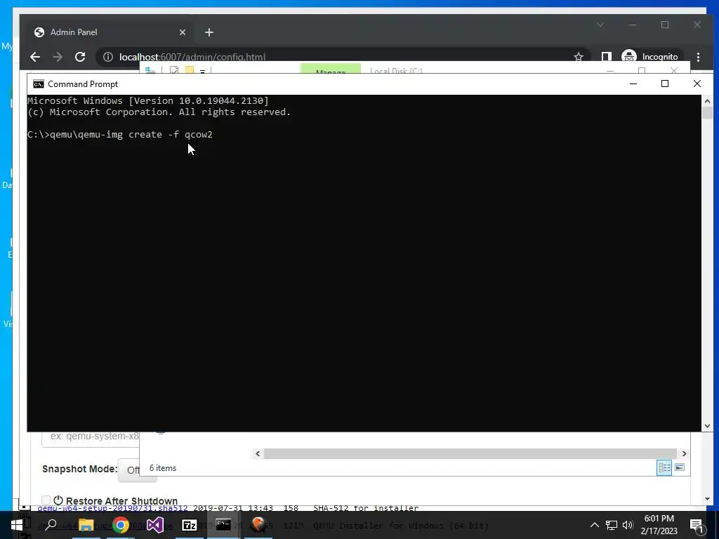Click the network tray icon
Viewport: 719px width, 539px height.
coord(612,525)
